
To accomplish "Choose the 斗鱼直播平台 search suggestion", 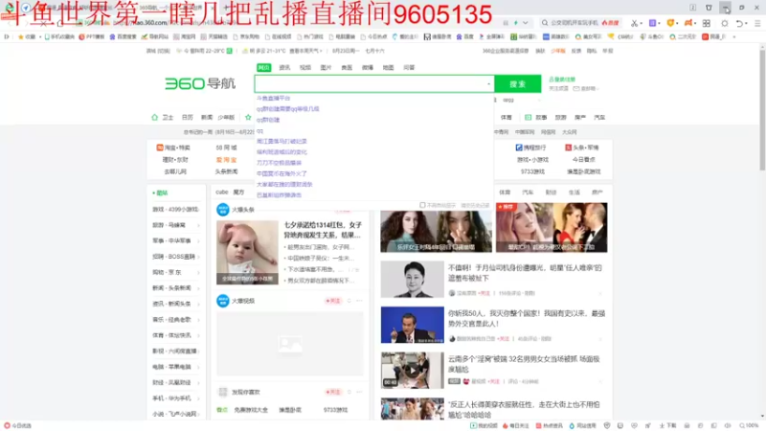I will pyautogui.click(x=274, y=99).
